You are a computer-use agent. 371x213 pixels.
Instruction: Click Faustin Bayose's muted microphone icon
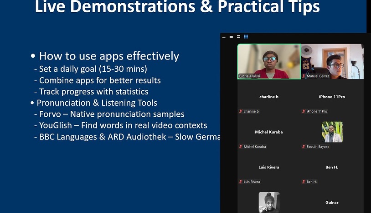pos(304,147)
